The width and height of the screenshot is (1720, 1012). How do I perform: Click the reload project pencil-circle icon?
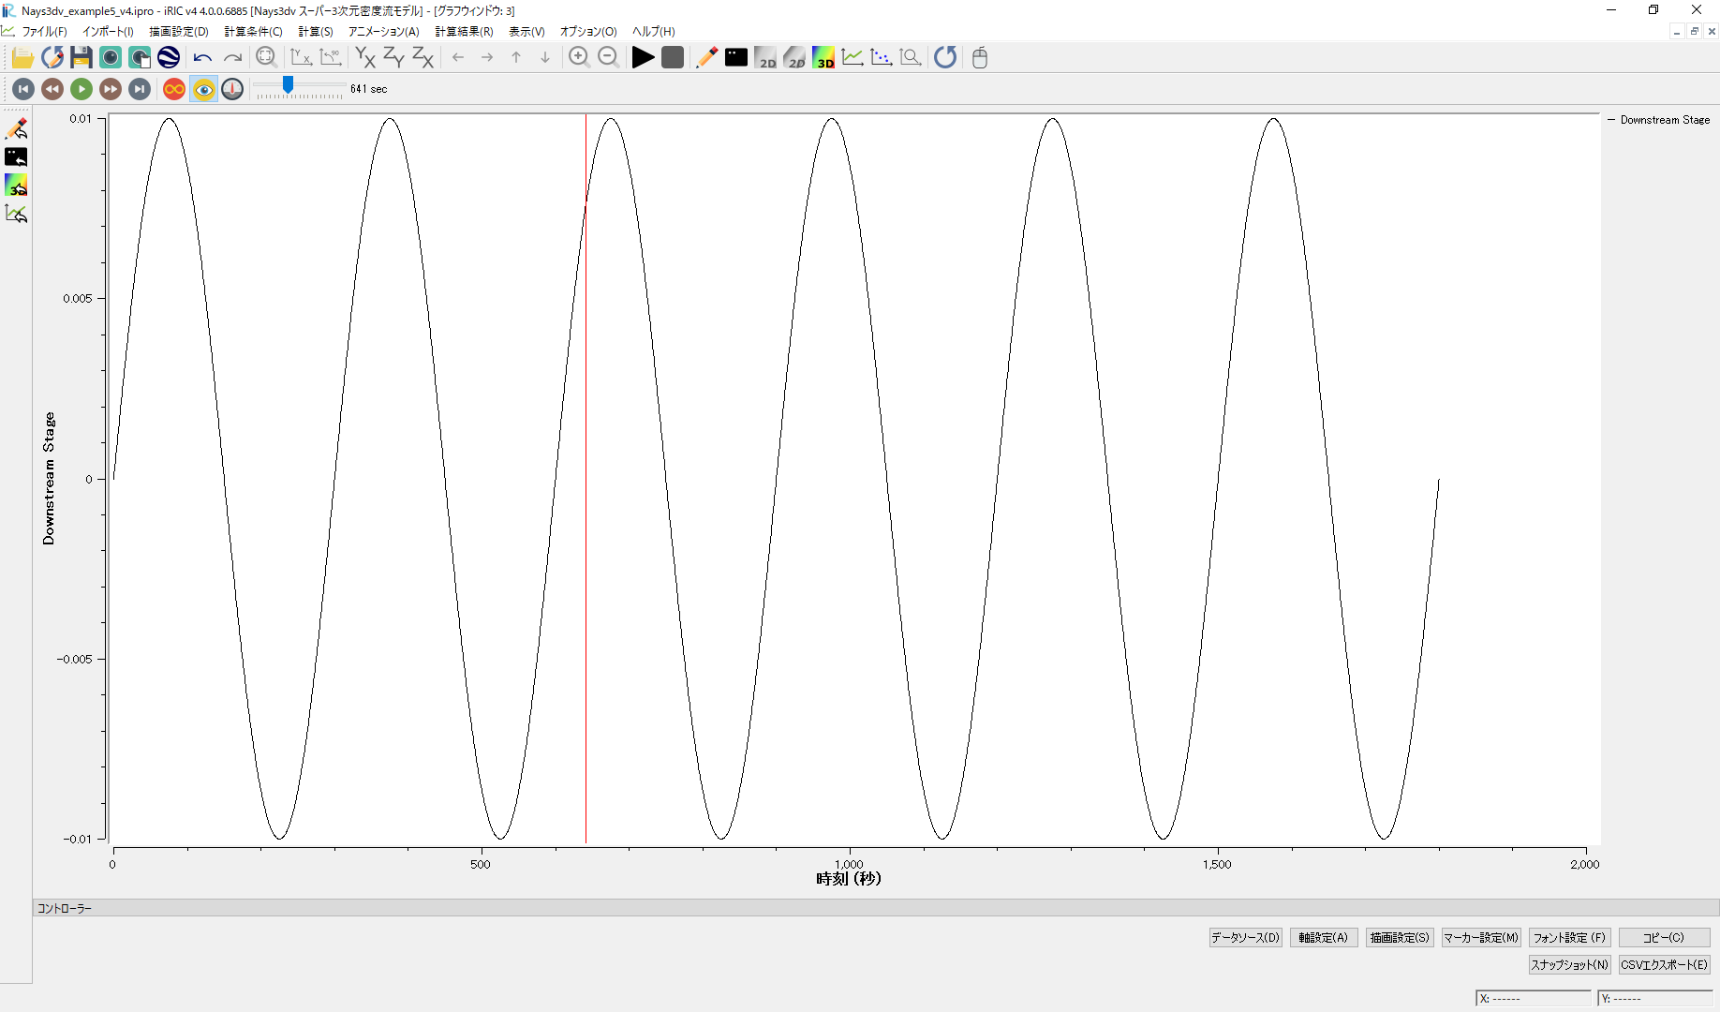52,58
